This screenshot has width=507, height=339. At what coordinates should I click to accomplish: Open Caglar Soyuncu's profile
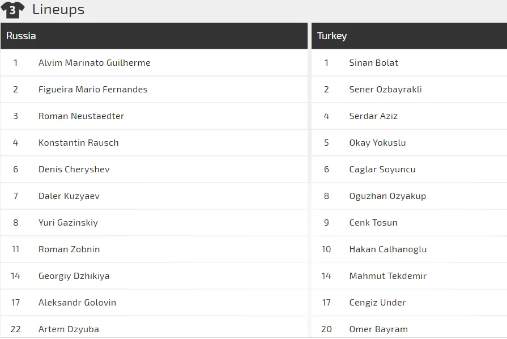coord(382,169)
